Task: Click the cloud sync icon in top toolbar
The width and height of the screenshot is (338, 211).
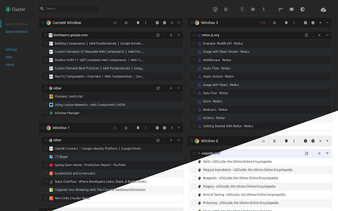Action: (323, 9)
